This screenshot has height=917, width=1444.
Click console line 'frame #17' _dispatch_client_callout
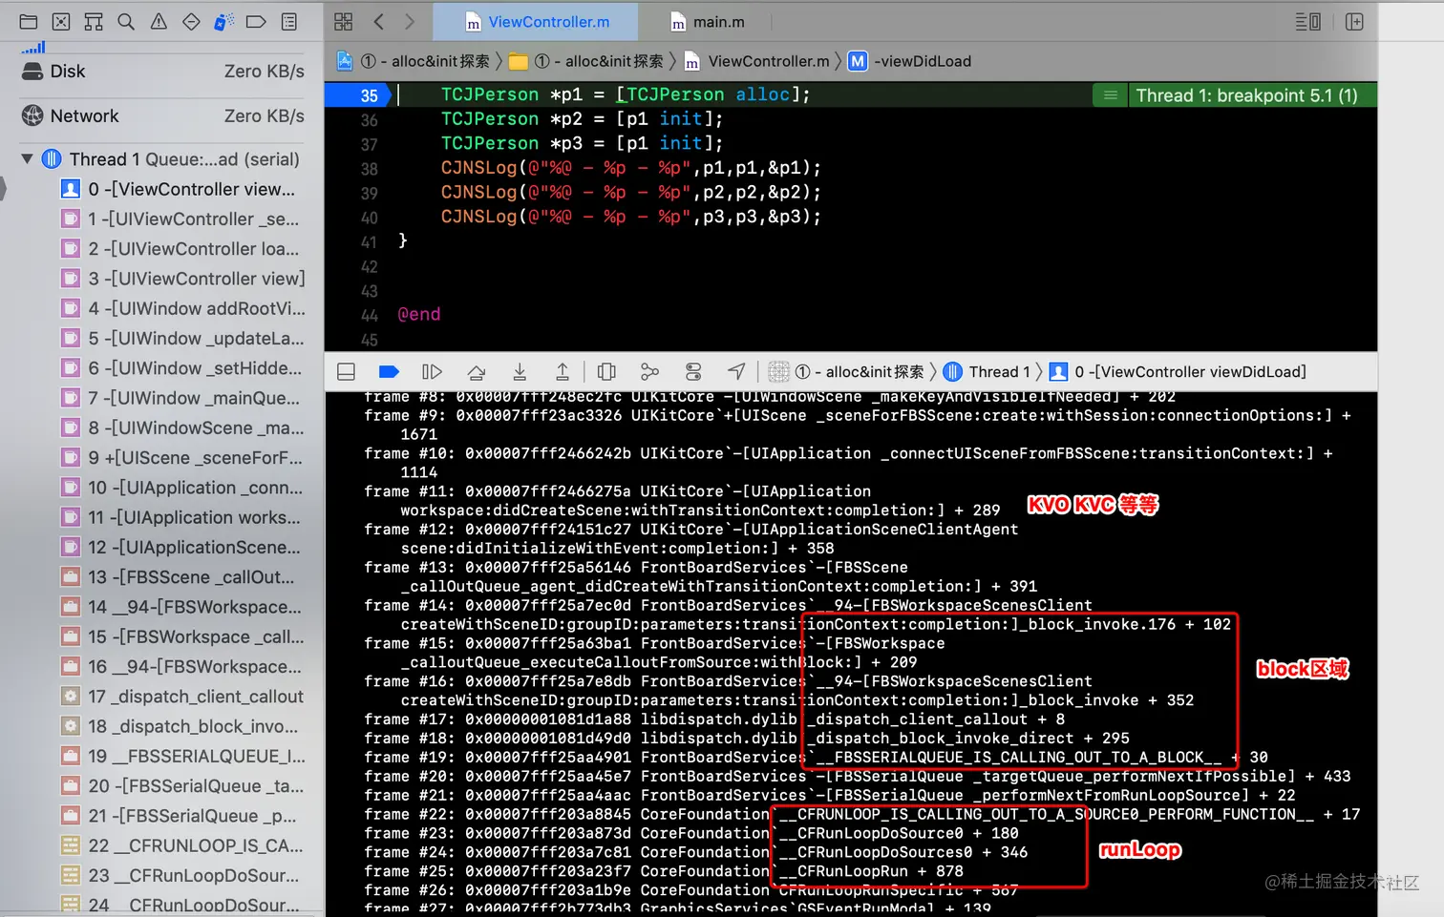714,719
